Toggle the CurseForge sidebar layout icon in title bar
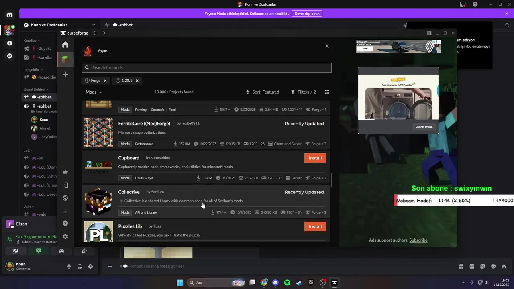Screen dimensions: 514x289 tap(429, 33)
